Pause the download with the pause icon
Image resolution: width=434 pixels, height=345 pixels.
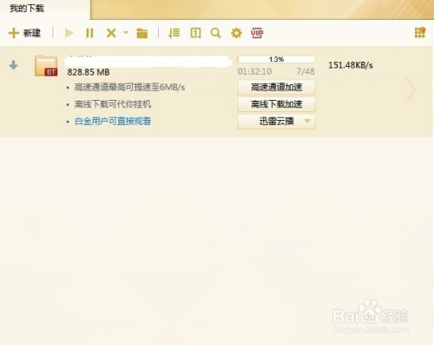tap(89, 33)
